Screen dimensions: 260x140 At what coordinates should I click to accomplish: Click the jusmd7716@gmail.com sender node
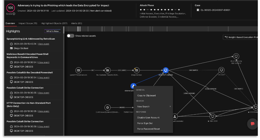tap(79, 70)
